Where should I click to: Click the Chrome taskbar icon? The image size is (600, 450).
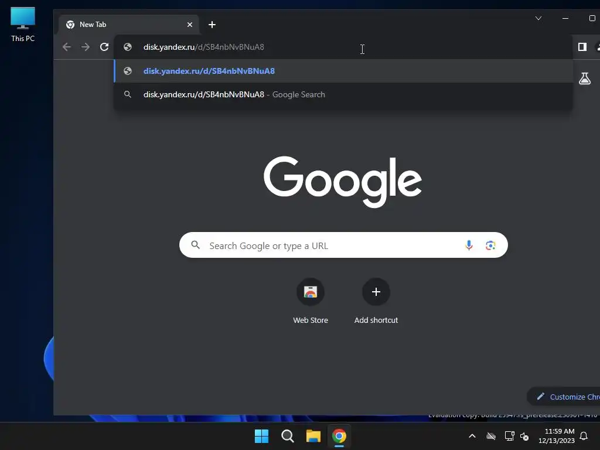(x=339, y=436)
